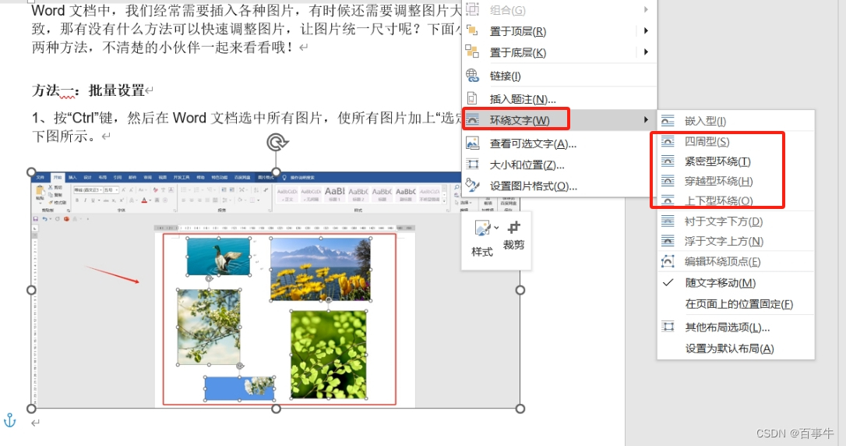Click the greyed 组合(G) group item

click(x=559, y=9)
